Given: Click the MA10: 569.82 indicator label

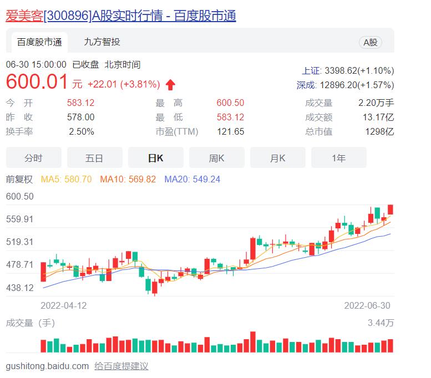Looking at the screenshot, I should pyautogui.click(x=128, y=180).
